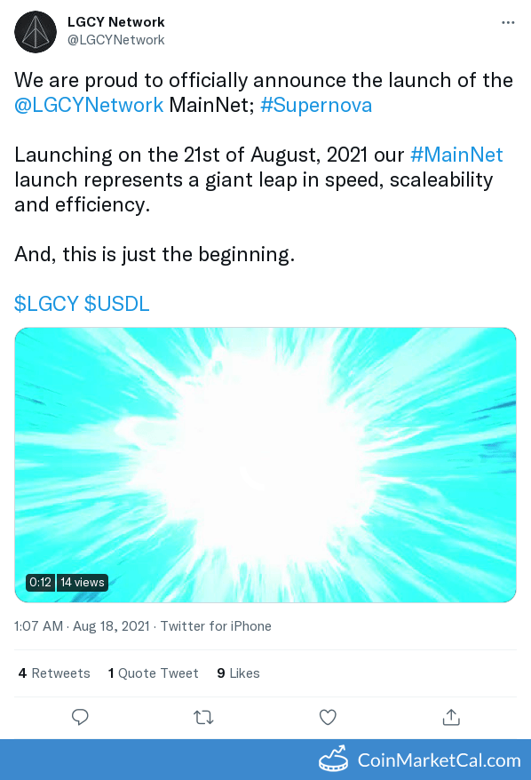
Task: Open the share options via share icon
Action: 451,717
